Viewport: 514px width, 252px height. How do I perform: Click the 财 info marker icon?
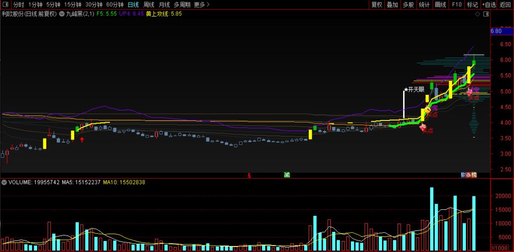[463, 175]
